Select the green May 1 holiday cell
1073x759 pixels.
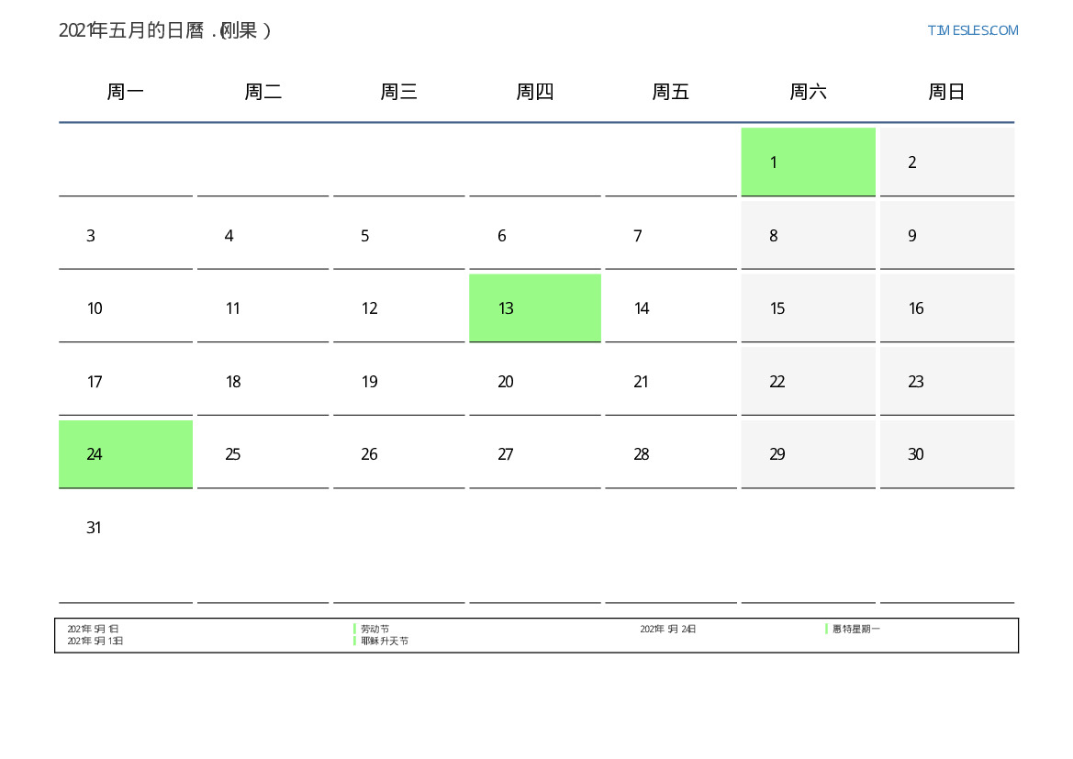[808, 162]
